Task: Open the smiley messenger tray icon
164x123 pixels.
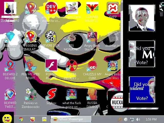Action: coord(126,119)
